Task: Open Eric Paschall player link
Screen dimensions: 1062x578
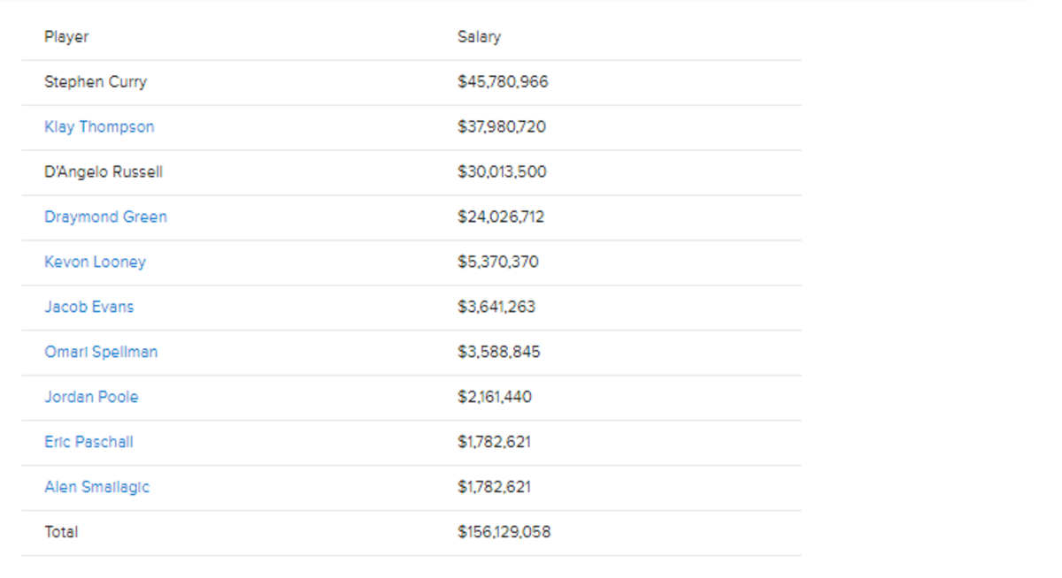Action: 88,443
